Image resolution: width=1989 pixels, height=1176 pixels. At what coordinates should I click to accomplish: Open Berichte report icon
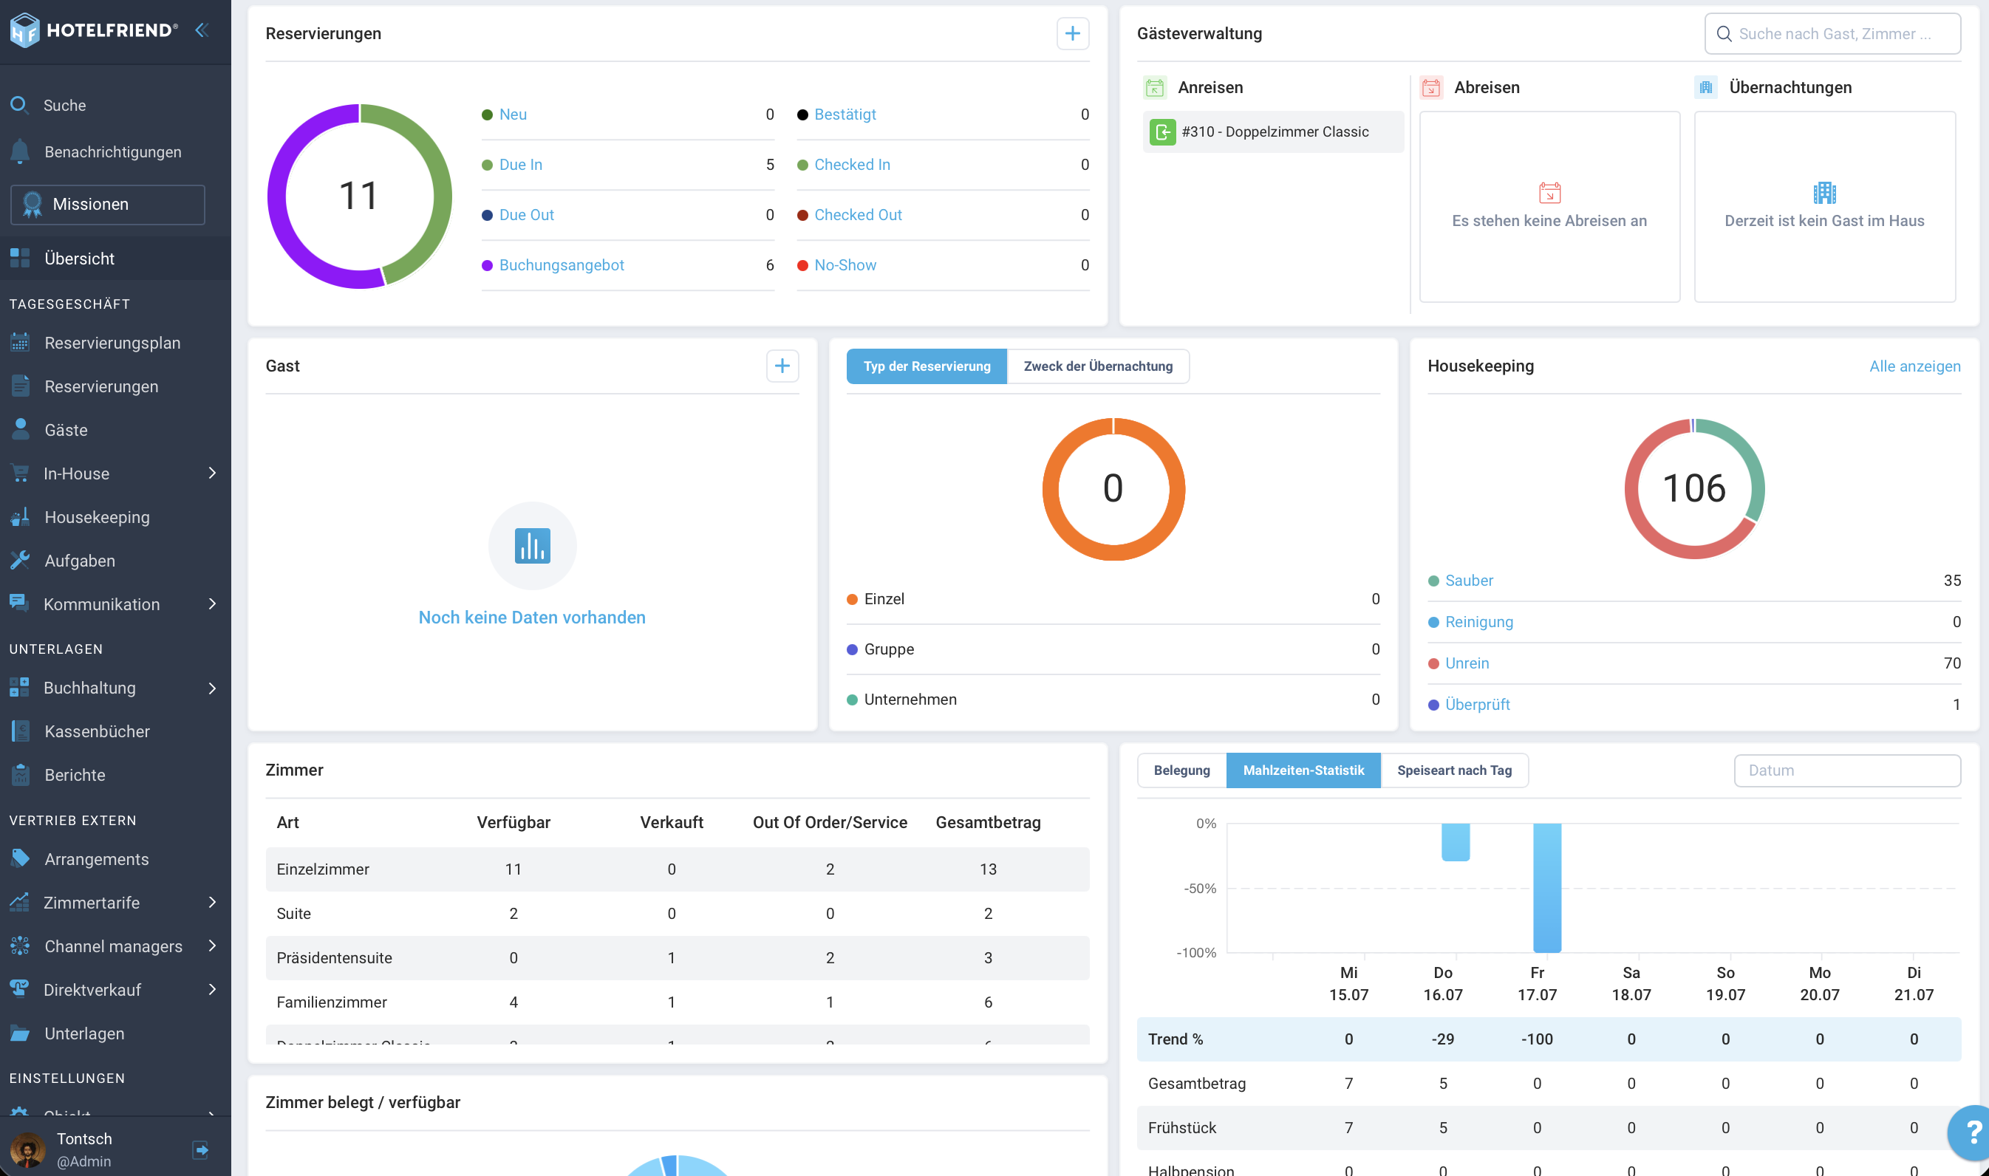point(20,775)
